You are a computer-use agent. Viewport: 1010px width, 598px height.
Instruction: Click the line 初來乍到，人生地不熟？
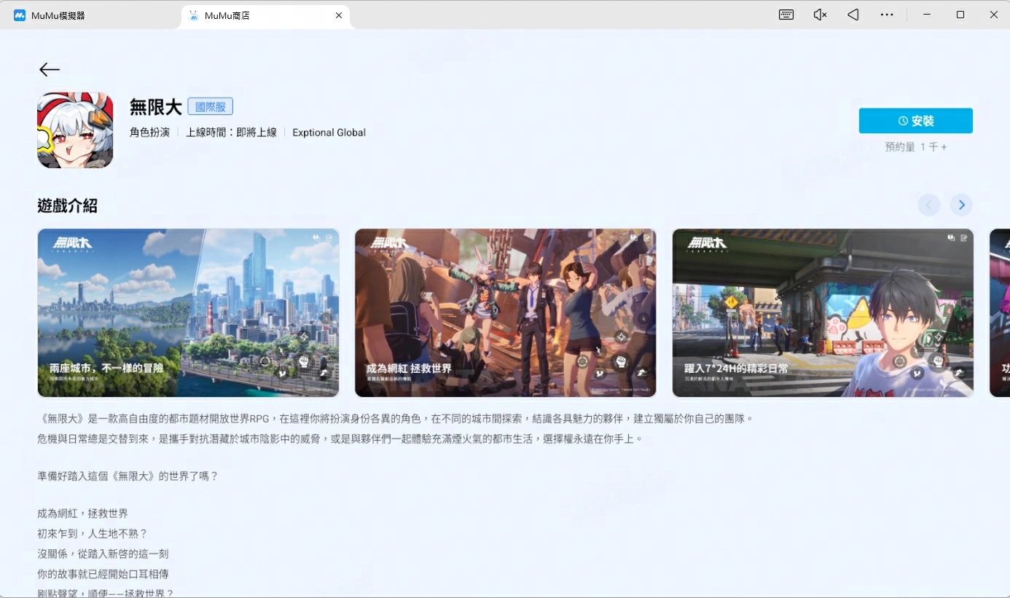point(93,534)
